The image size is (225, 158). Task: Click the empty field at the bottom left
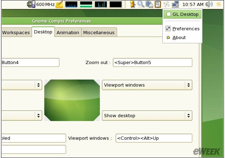[34, 150]
